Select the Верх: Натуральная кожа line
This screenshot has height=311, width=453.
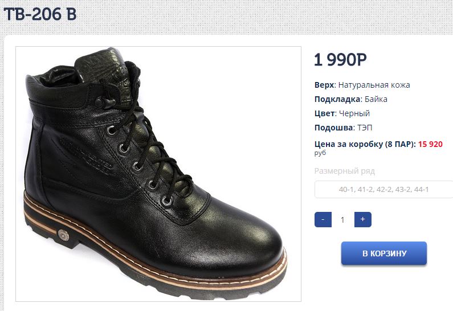tap(362, 85)
